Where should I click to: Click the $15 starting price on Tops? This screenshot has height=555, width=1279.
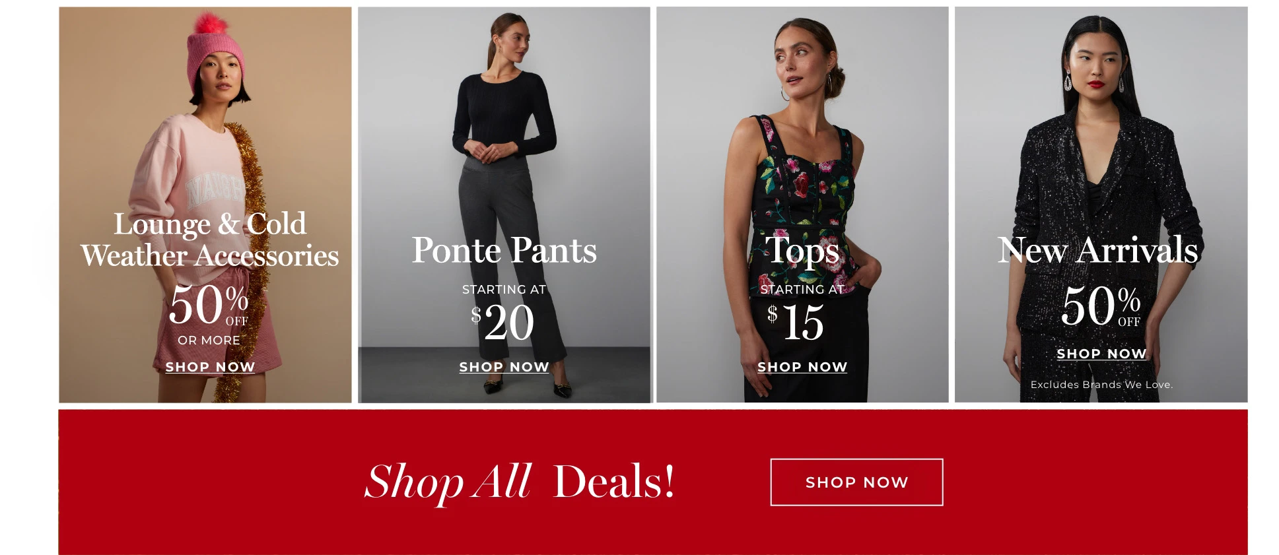796,323
